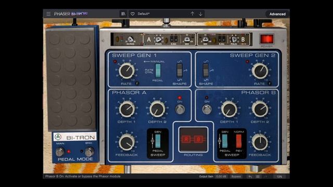This screenshot has height=187, width=333.
Task: Flip Phasor B SWEEP GEN/PEDAL switch
Action: coord(225,141)
